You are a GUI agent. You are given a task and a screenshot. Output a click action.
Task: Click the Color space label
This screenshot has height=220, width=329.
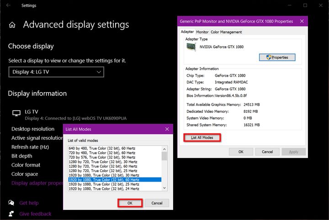coord(25,174)
